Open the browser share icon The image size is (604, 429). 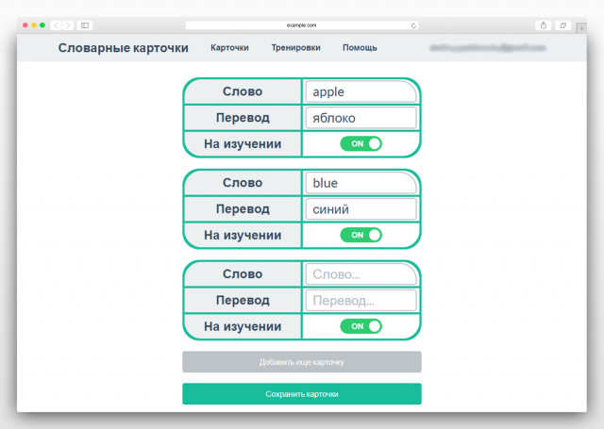pos(544,25)
